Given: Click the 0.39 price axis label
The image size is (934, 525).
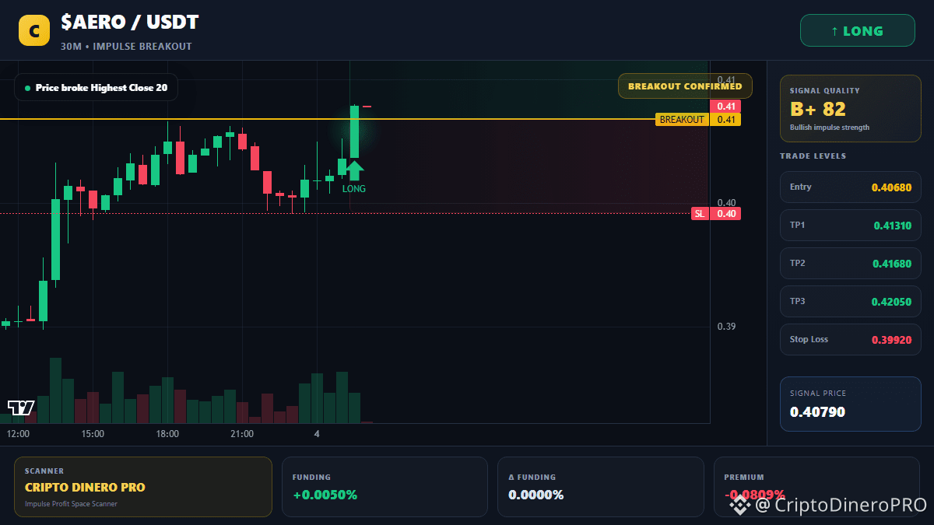Looking at the screenshot, I should coord(726,327).
